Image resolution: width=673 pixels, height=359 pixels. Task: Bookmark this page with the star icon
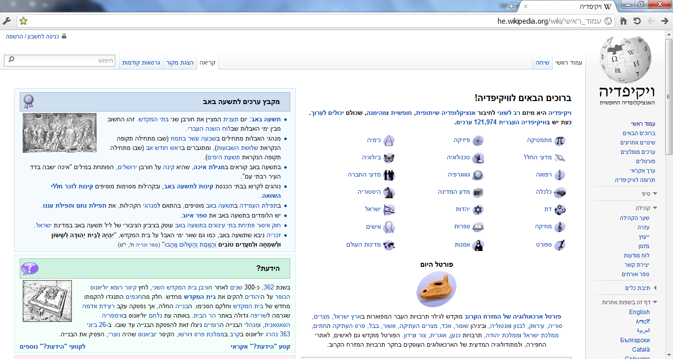point(23,21)
